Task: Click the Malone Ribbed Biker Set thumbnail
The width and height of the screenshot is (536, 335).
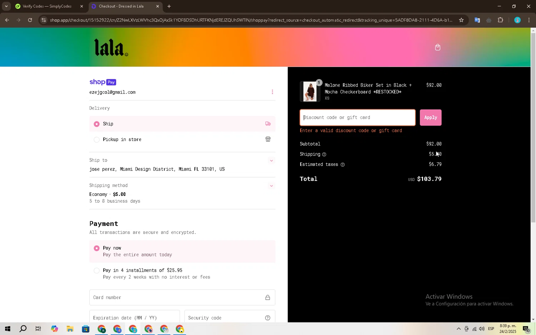Action: point(310,92)
